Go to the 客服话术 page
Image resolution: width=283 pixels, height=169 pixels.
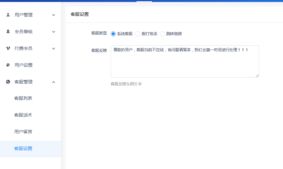[x=23, y=115]
